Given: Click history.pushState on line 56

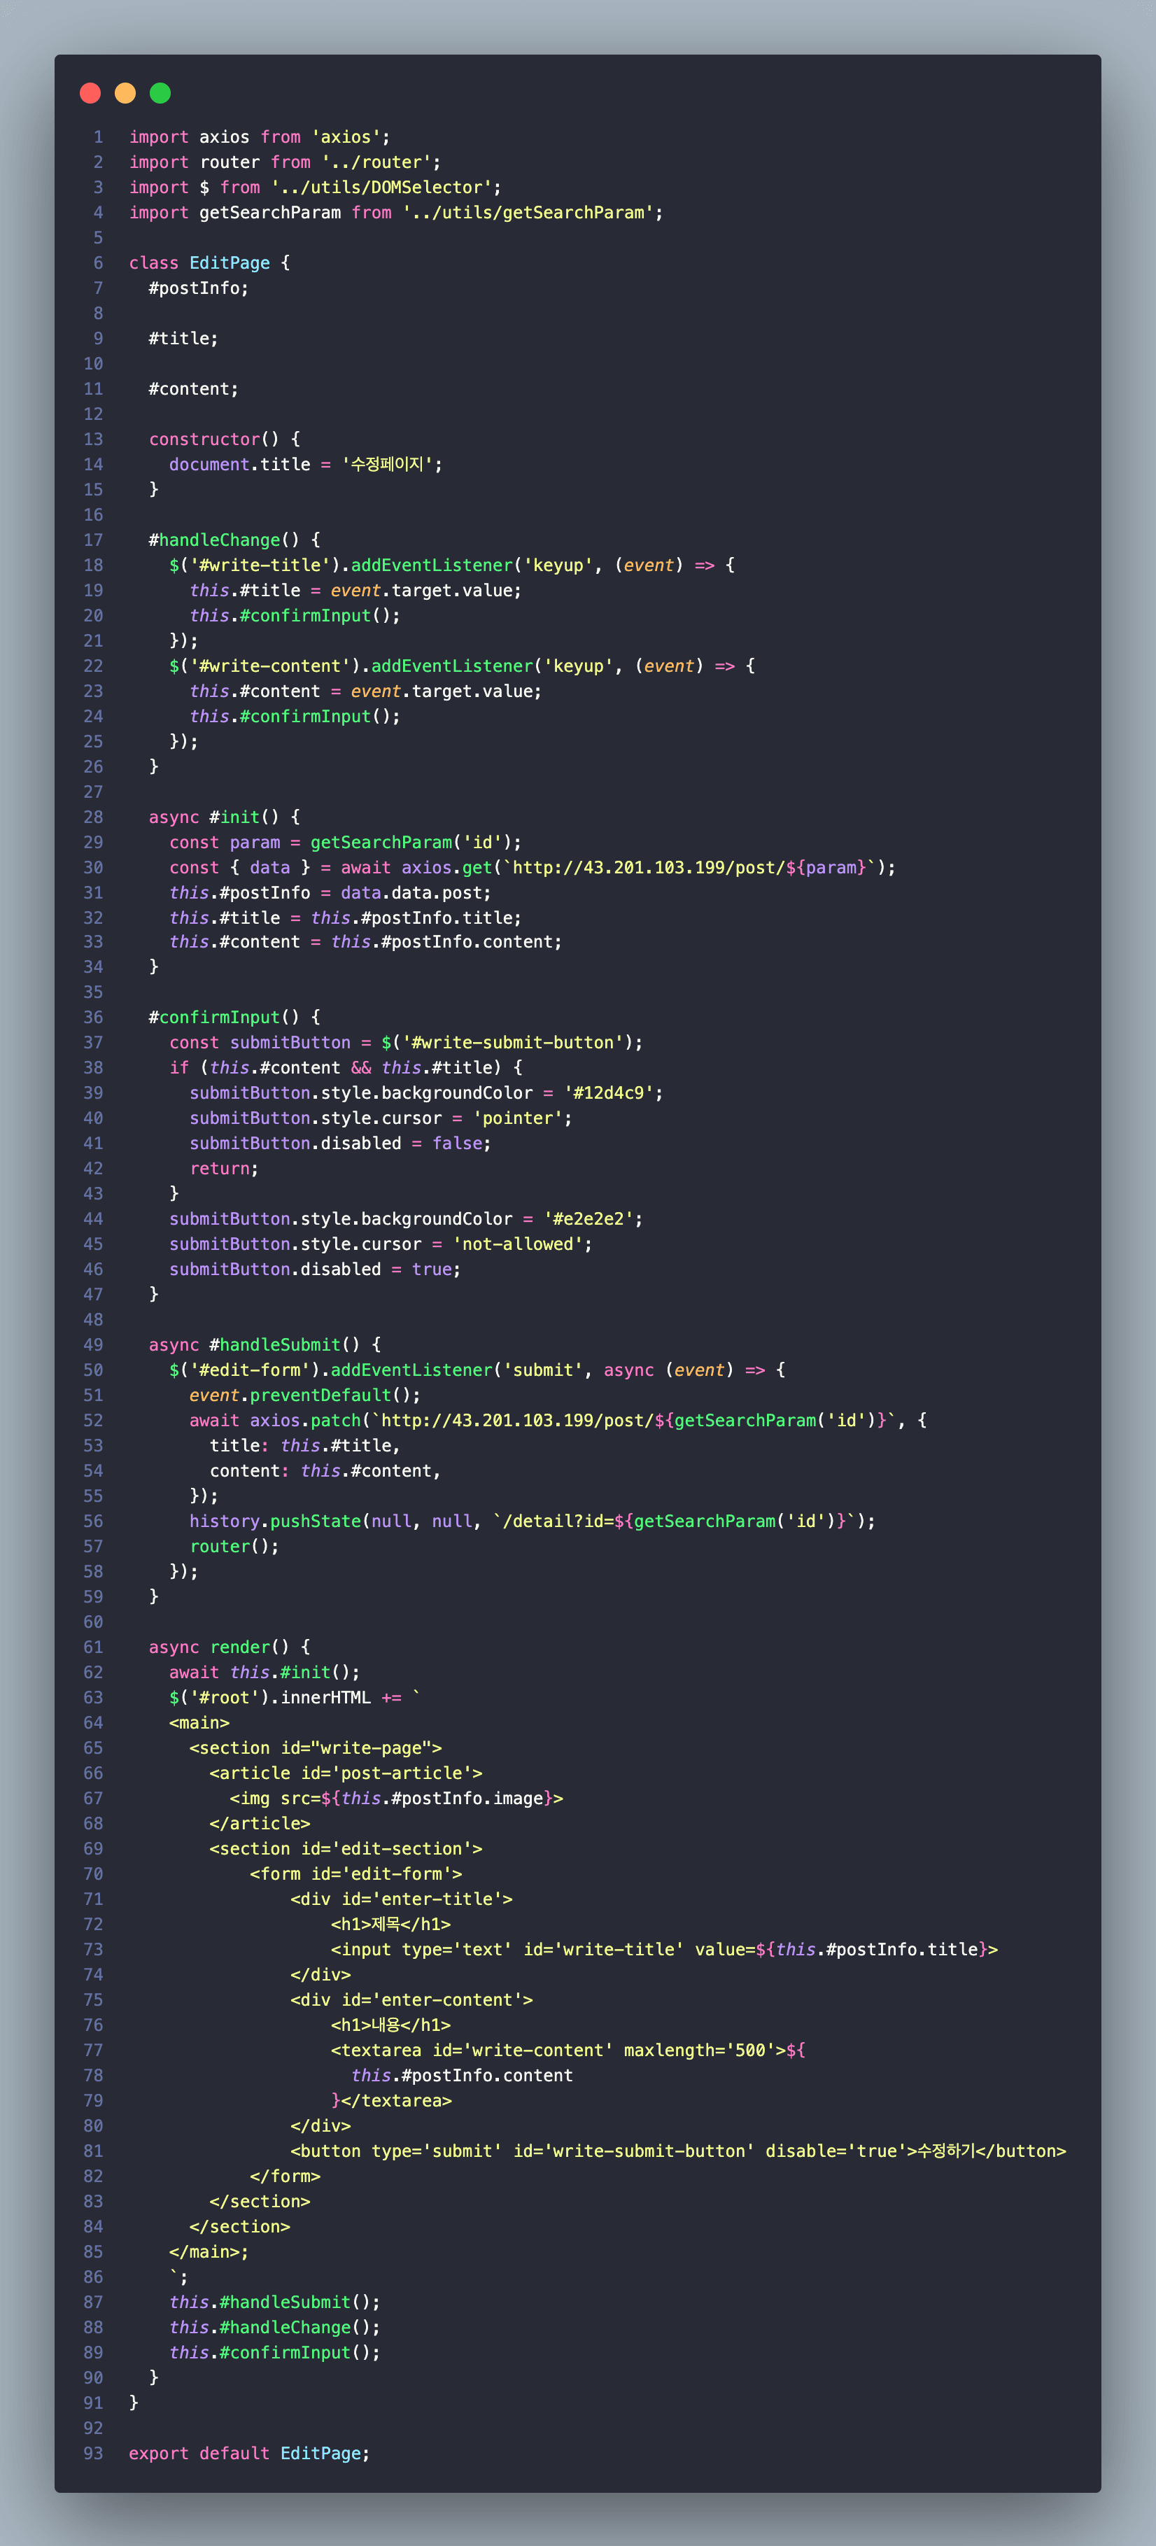Looking at the screenshot, I should point(276,1520).
